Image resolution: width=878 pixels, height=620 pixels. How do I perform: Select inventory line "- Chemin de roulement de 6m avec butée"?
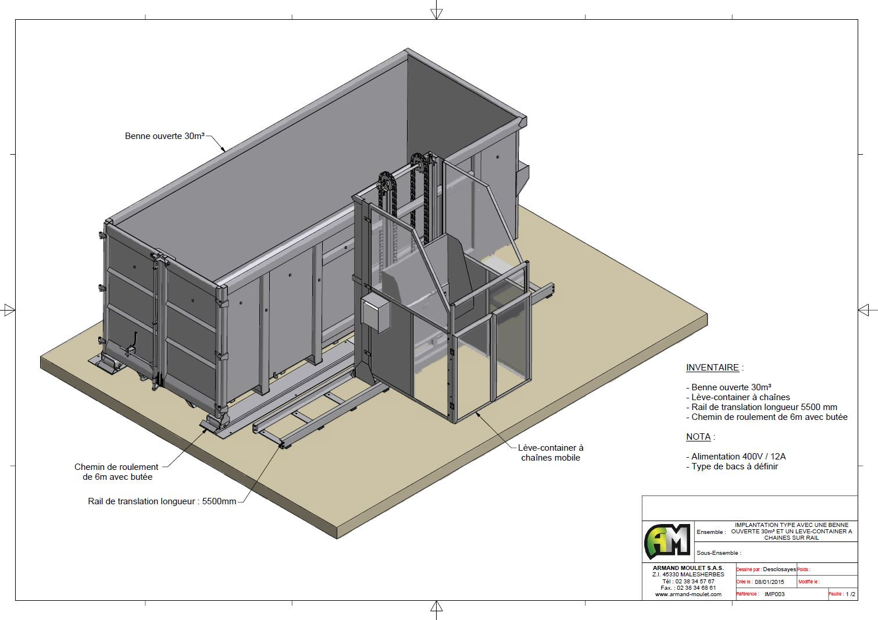767,417
